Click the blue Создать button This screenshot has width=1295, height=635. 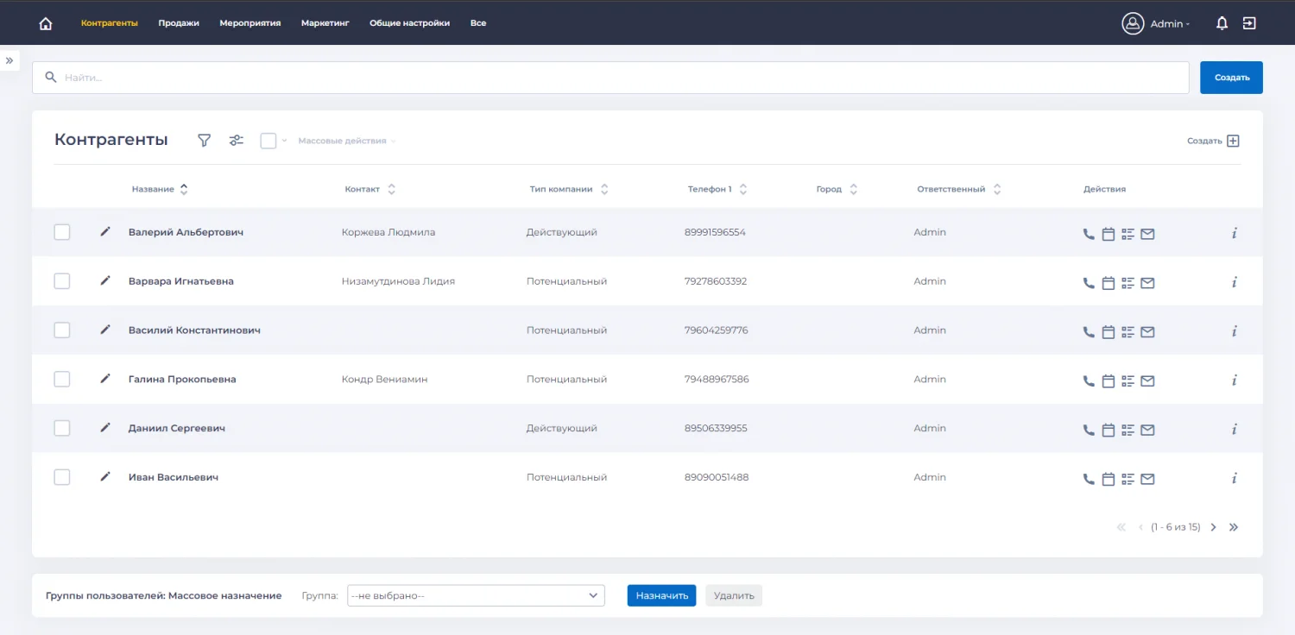(1231, 78)
